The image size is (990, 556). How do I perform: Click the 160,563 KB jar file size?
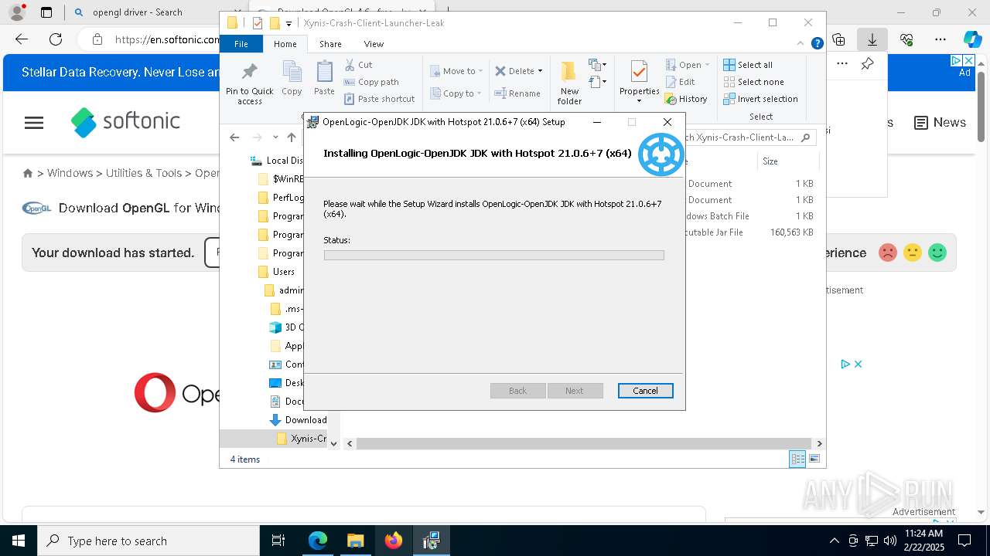791,232
